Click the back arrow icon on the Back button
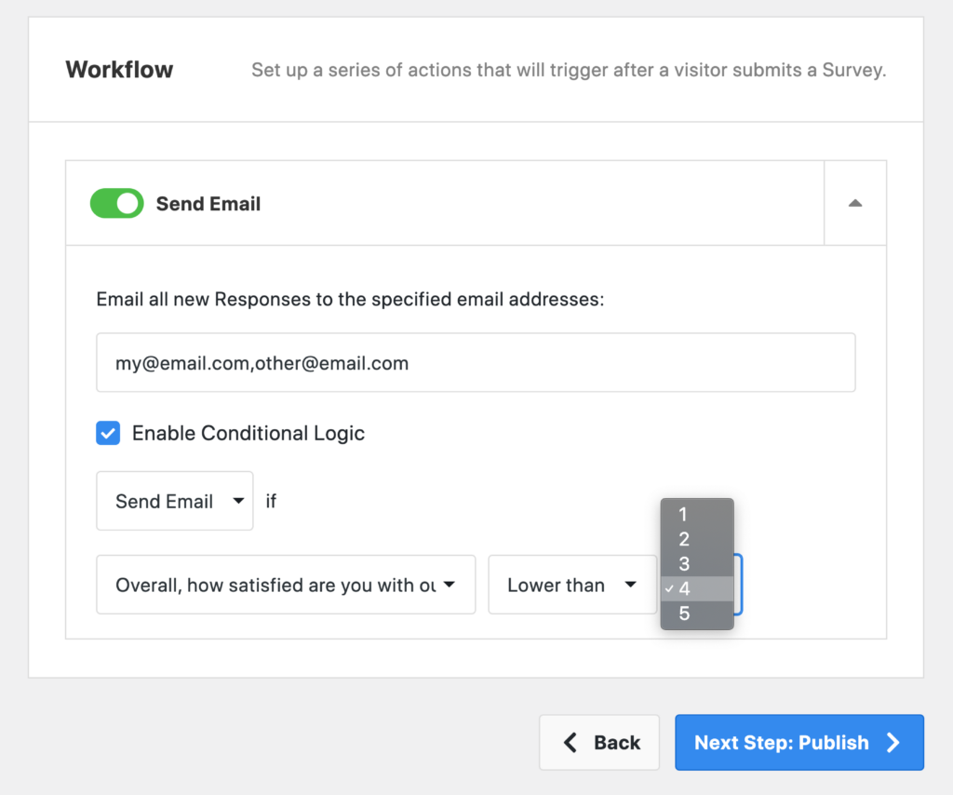The image size is (953, 795). (x=570, y=742)
